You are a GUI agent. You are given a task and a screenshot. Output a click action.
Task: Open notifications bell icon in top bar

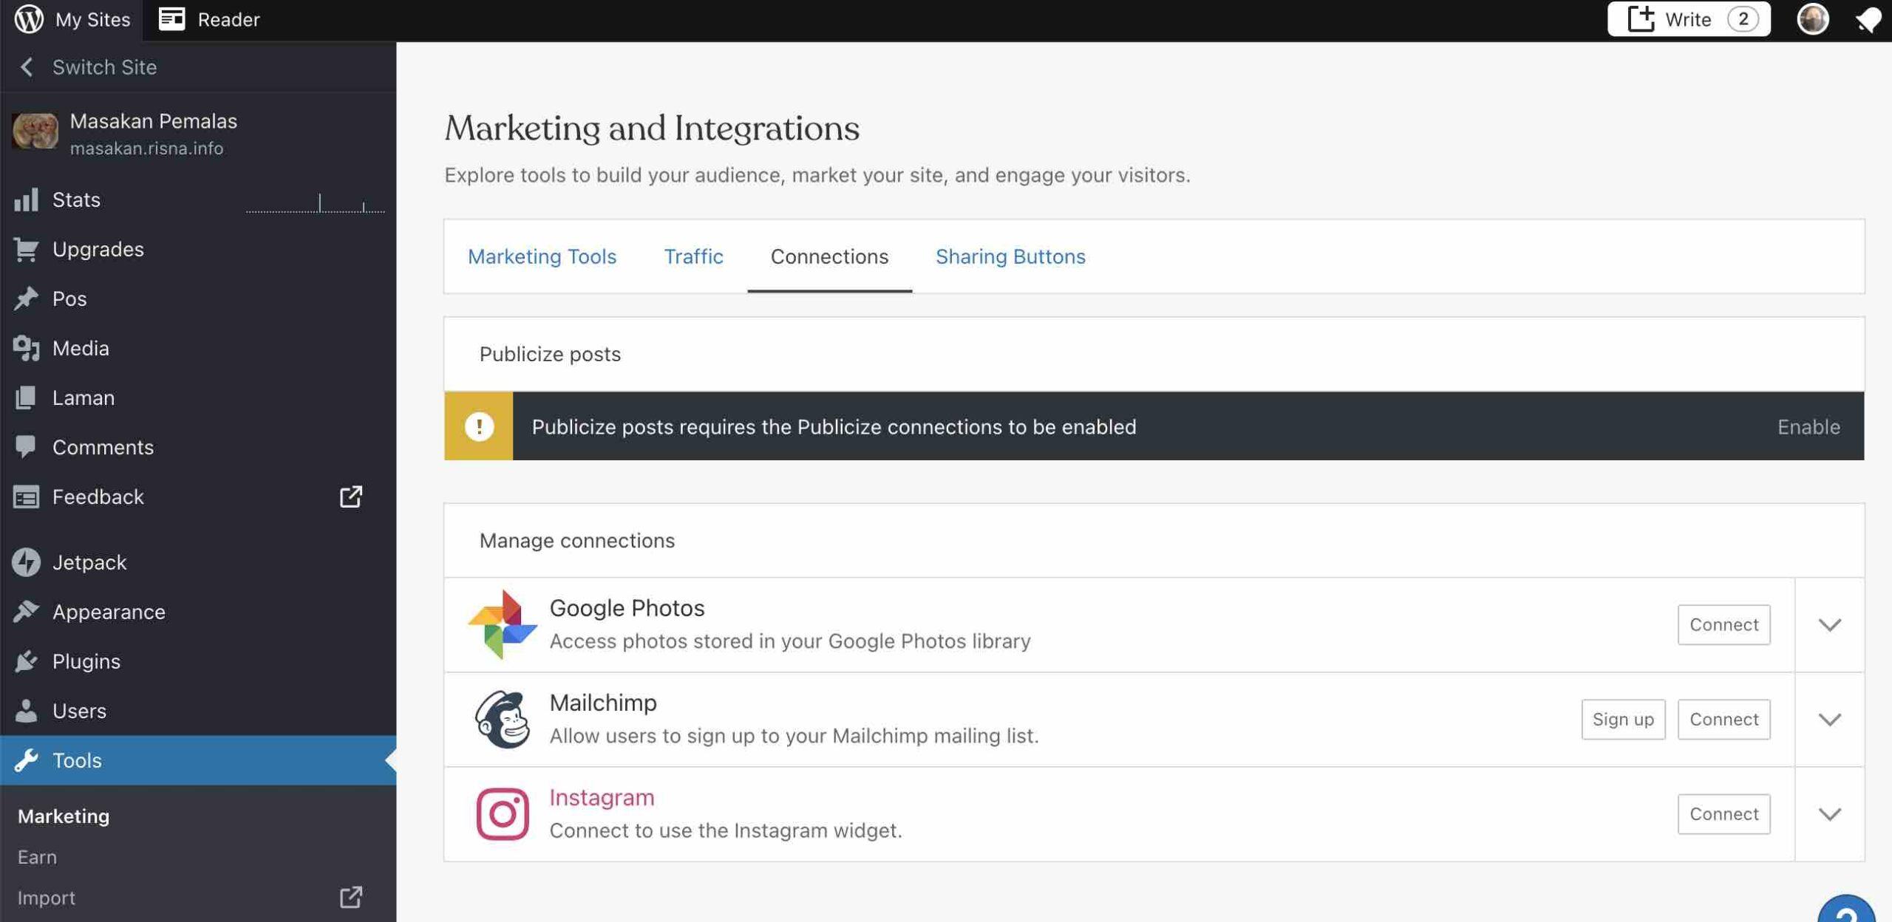(1868, 19)
